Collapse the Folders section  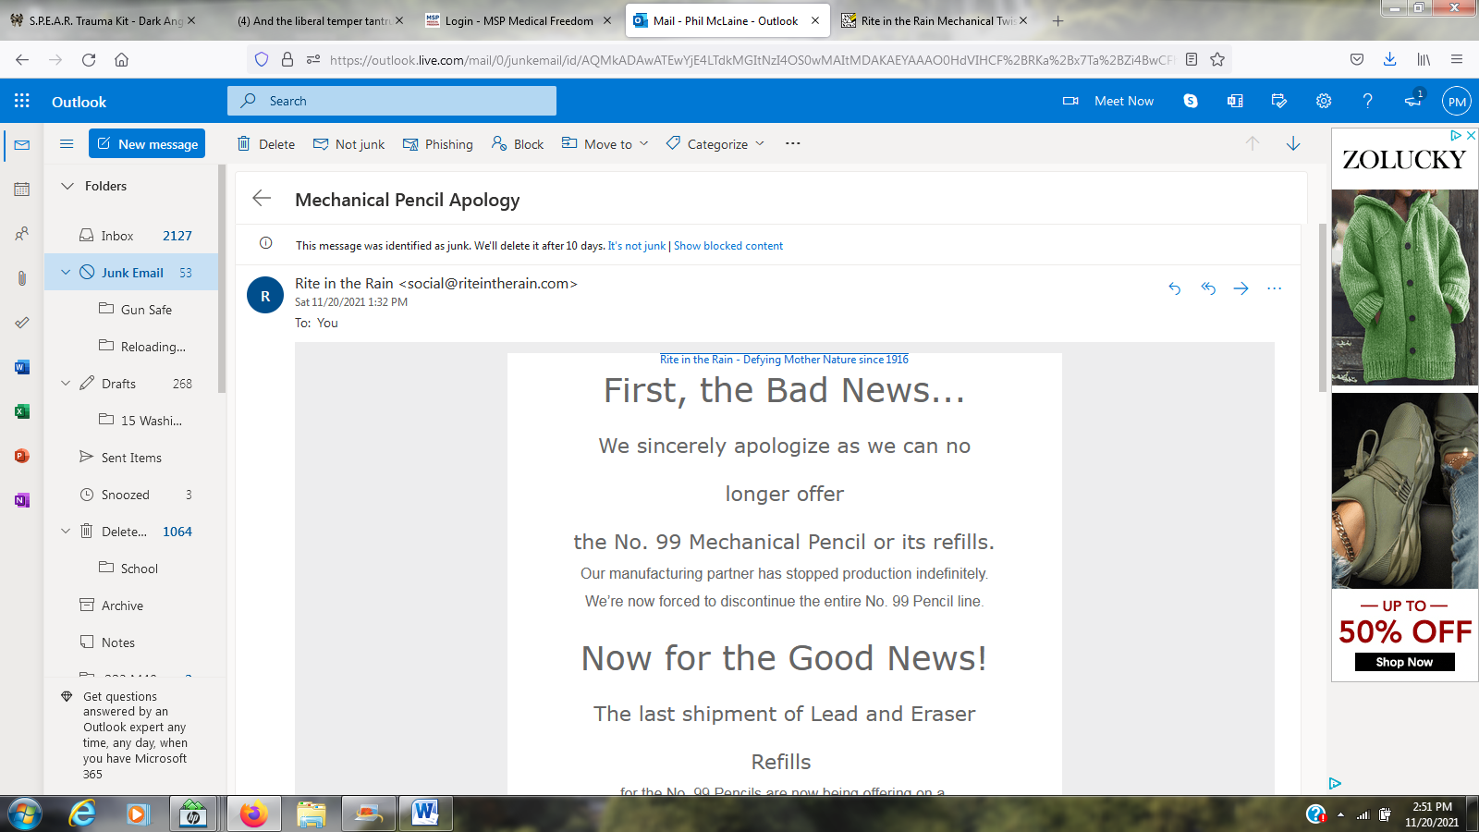point(67,186)
